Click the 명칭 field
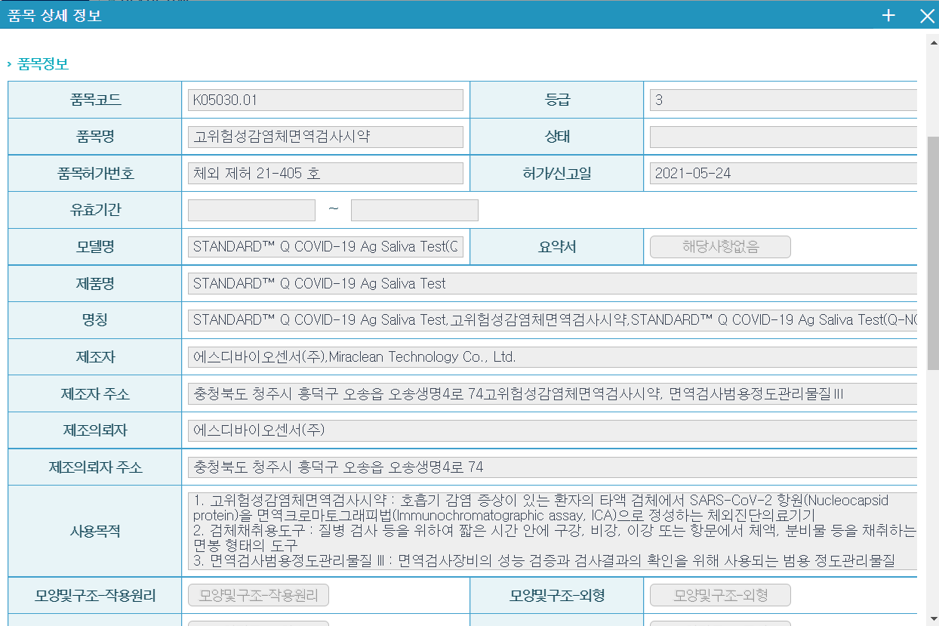Screen dimensions: 939x626 coord(553,320)
